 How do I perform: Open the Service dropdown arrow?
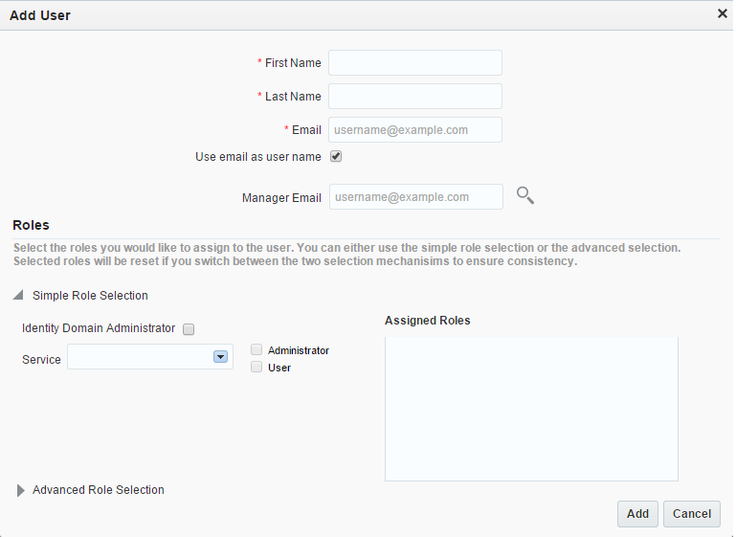pos(220,357)
